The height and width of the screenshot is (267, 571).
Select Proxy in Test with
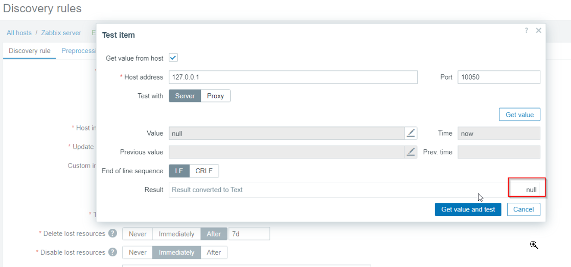(215, 96)
